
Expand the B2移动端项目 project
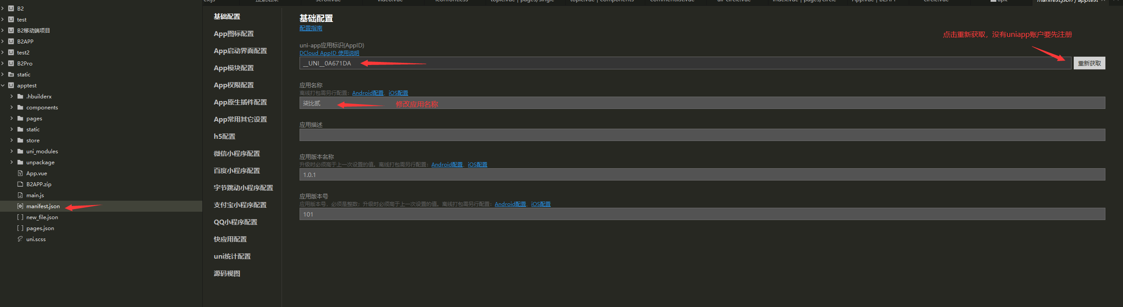[x=3, y=31]
